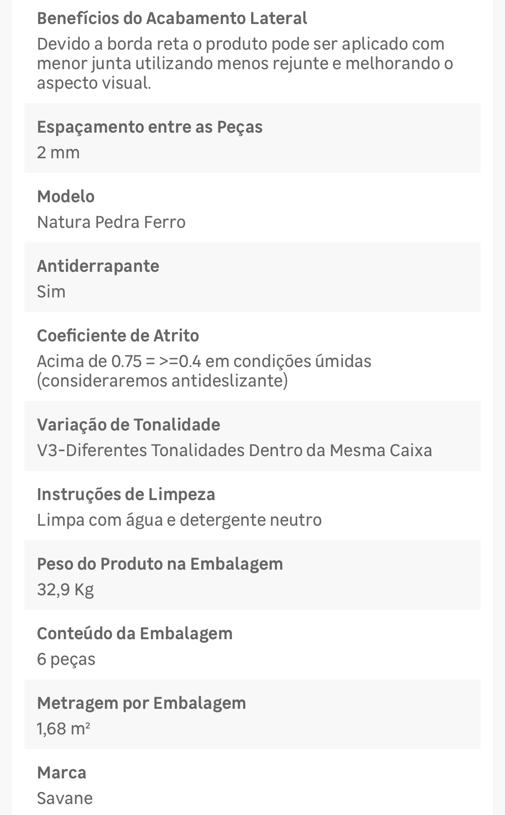Screen dimensions: 505x815
Task: Click the 'Antiderrapante' row label
Action: coord(98,267)
